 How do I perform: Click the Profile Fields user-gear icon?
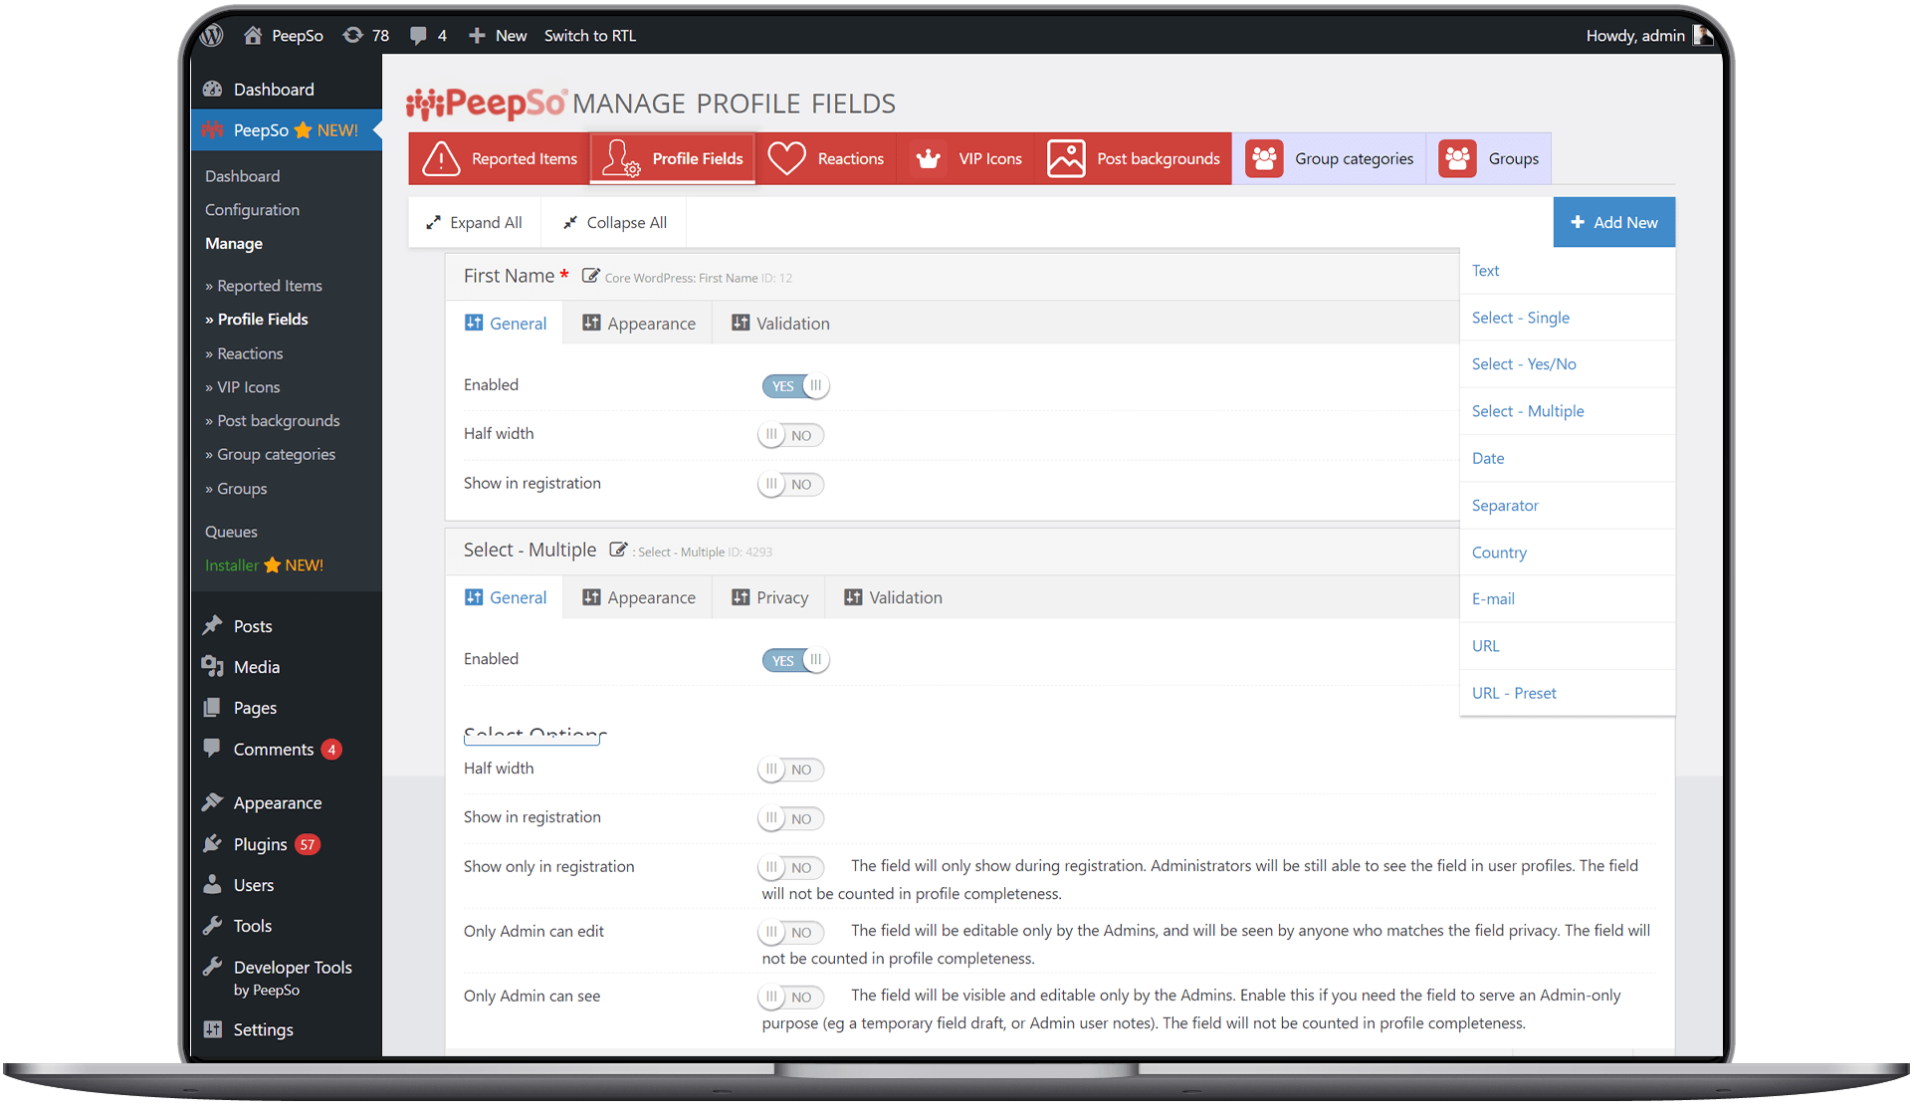click(x=622, y=158)
